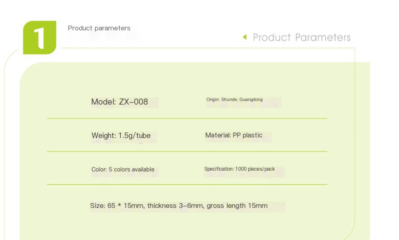Click the 'Material:' label
Image resolution: width=399 pixels, height=240 pixels.
(x=218, y=135)
